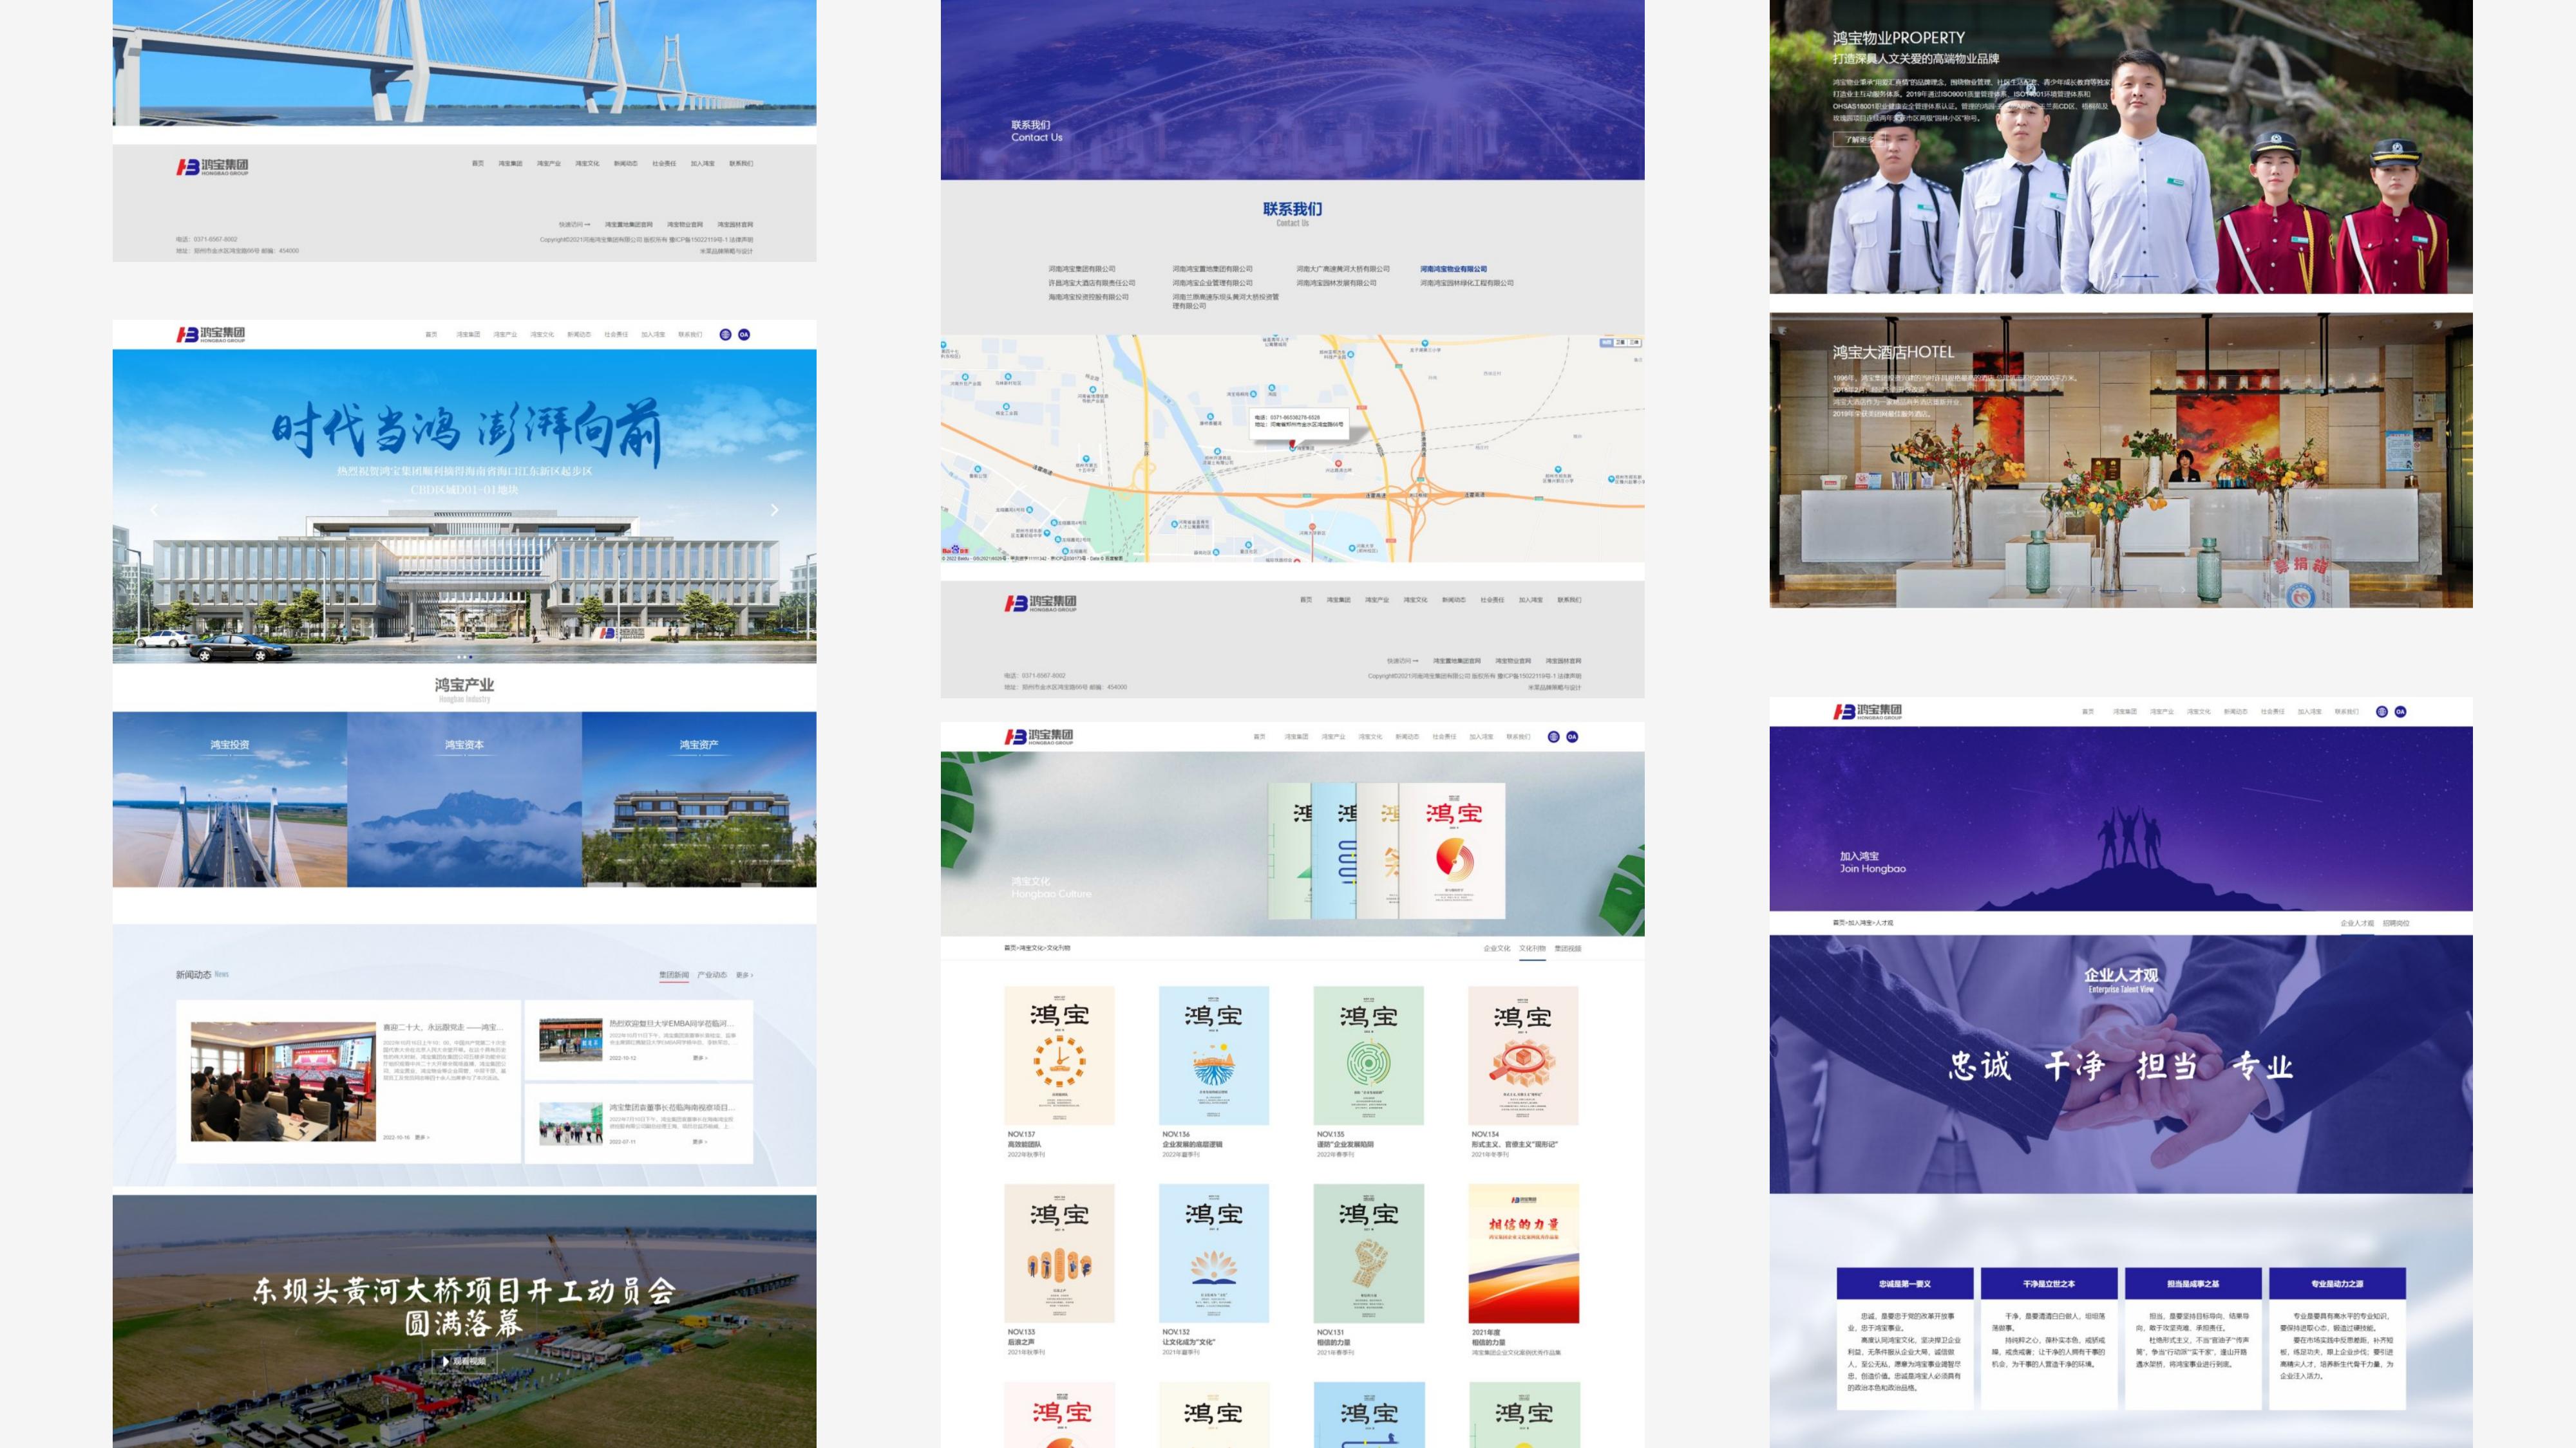Open 首页 in homepage navigation
This screenshot has height=1448, width=2576.
pyautogui.click(x=431, y=335)
